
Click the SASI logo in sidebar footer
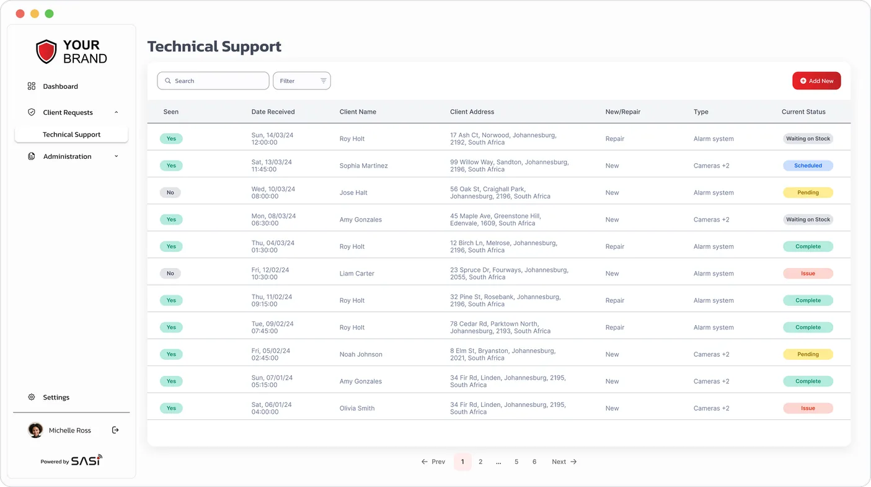click(x=87, y=460)
